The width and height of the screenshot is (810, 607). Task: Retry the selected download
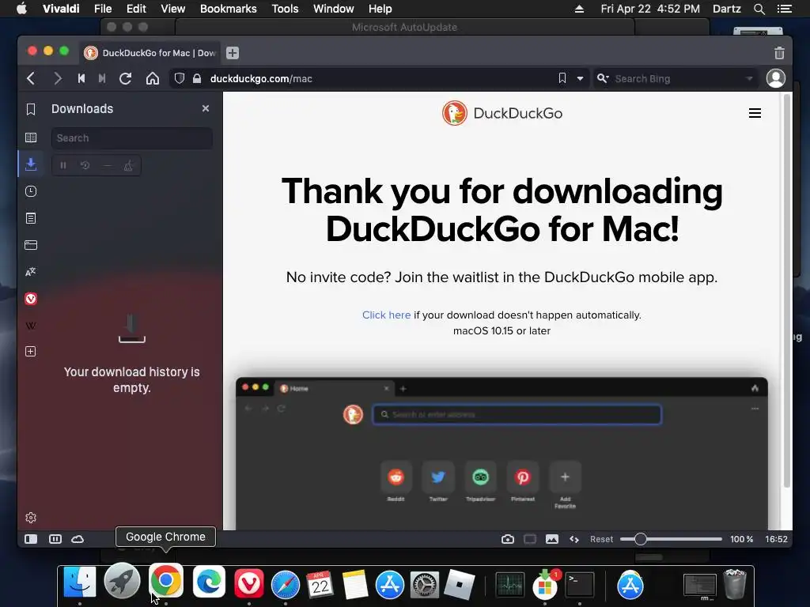pos(85,166)
